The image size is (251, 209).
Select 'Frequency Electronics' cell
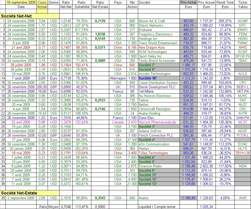[159, 34]
